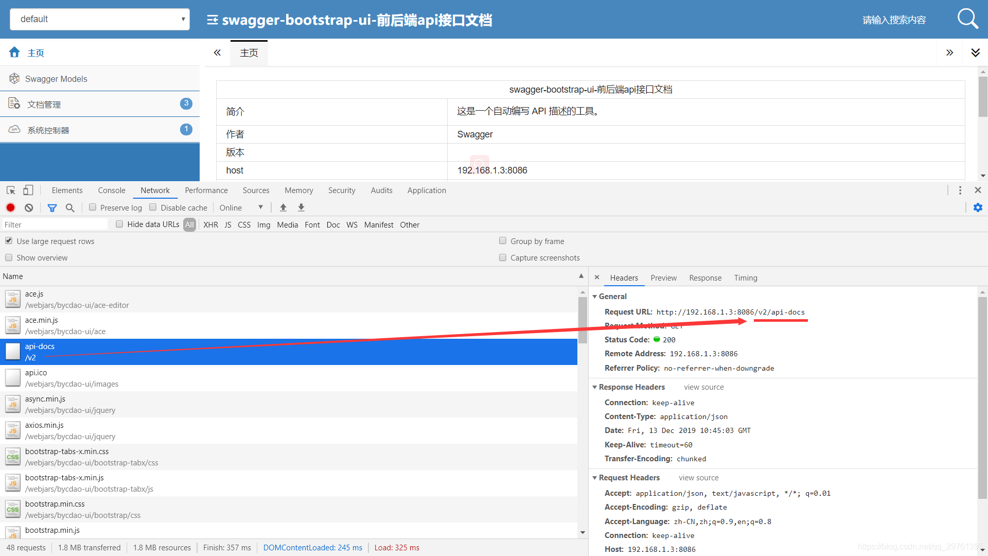
Task: Click the request list scrollbar thumb
Action: pos(583,320)
